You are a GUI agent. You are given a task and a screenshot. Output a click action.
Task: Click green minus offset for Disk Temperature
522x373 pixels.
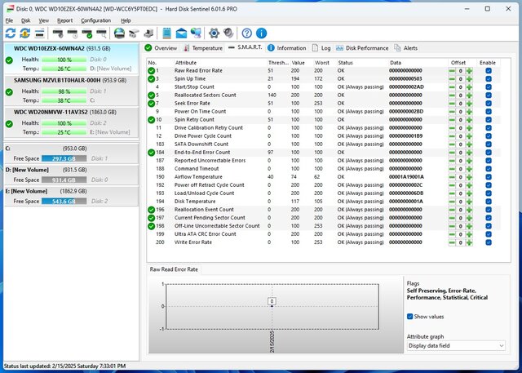(x=452, y=202)
